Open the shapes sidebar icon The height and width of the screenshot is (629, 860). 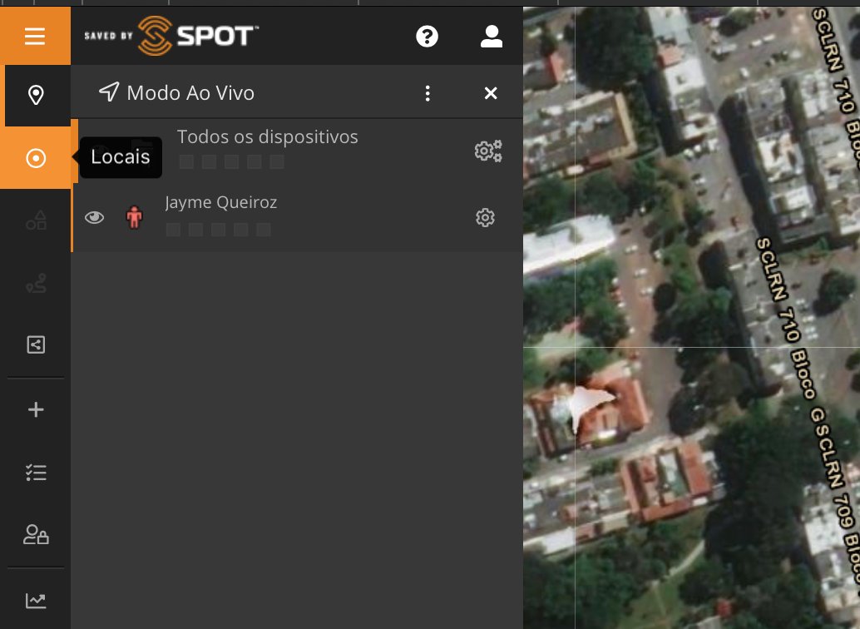[36, 220]
